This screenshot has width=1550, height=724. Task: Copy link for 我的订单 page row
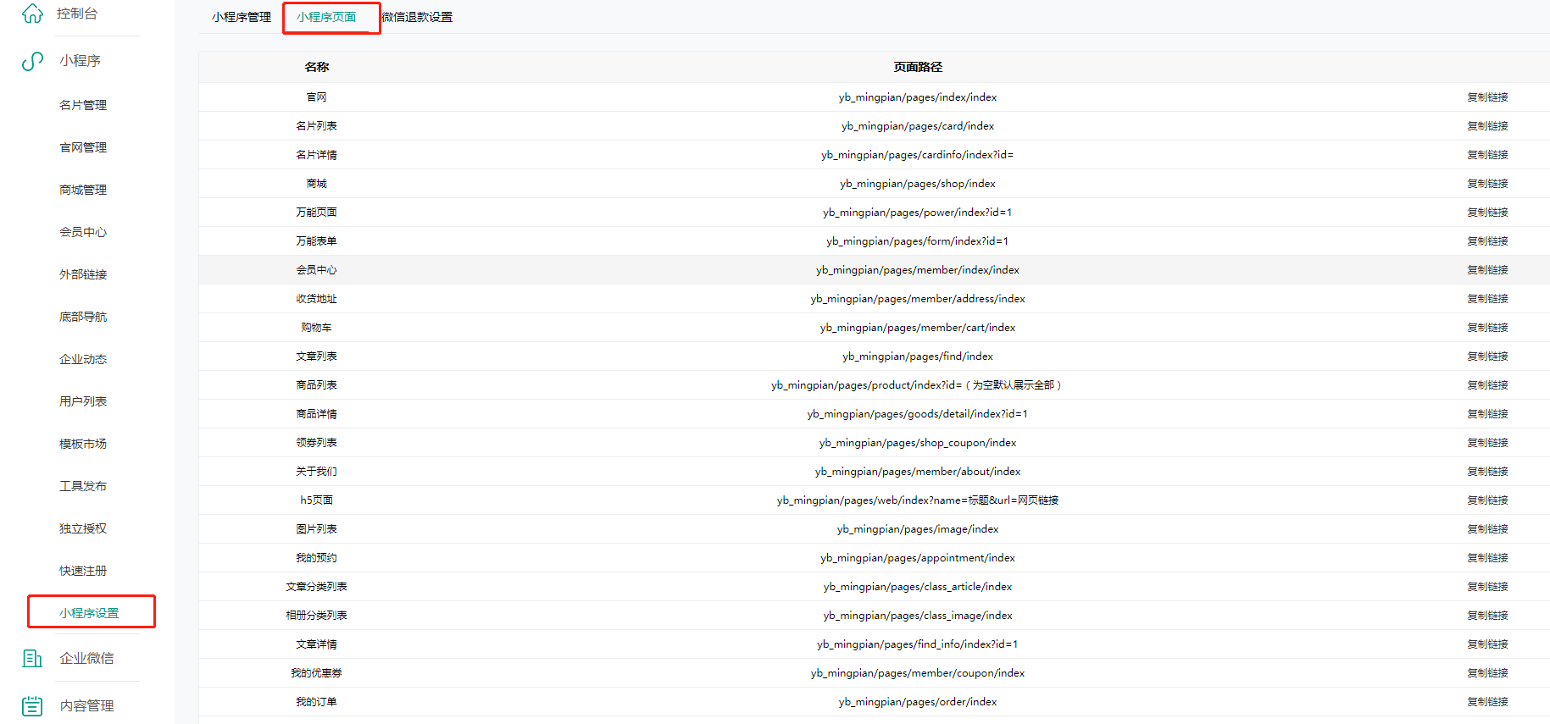click(x=1487, y=702)
